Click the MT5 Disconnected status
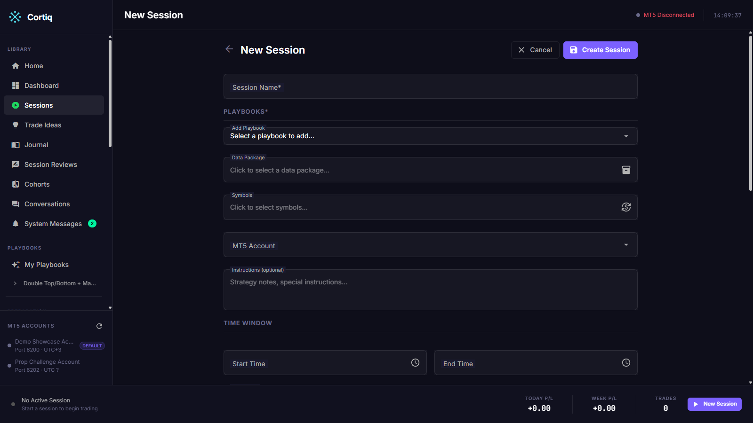The height and width of the screenshot is (423, 753). [x=665, y=15]
